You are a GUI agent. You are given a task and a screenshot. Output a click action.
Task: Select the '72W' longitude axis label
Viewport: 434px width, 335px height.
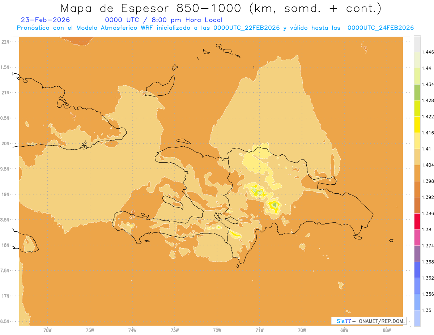[x=217, y=330]
